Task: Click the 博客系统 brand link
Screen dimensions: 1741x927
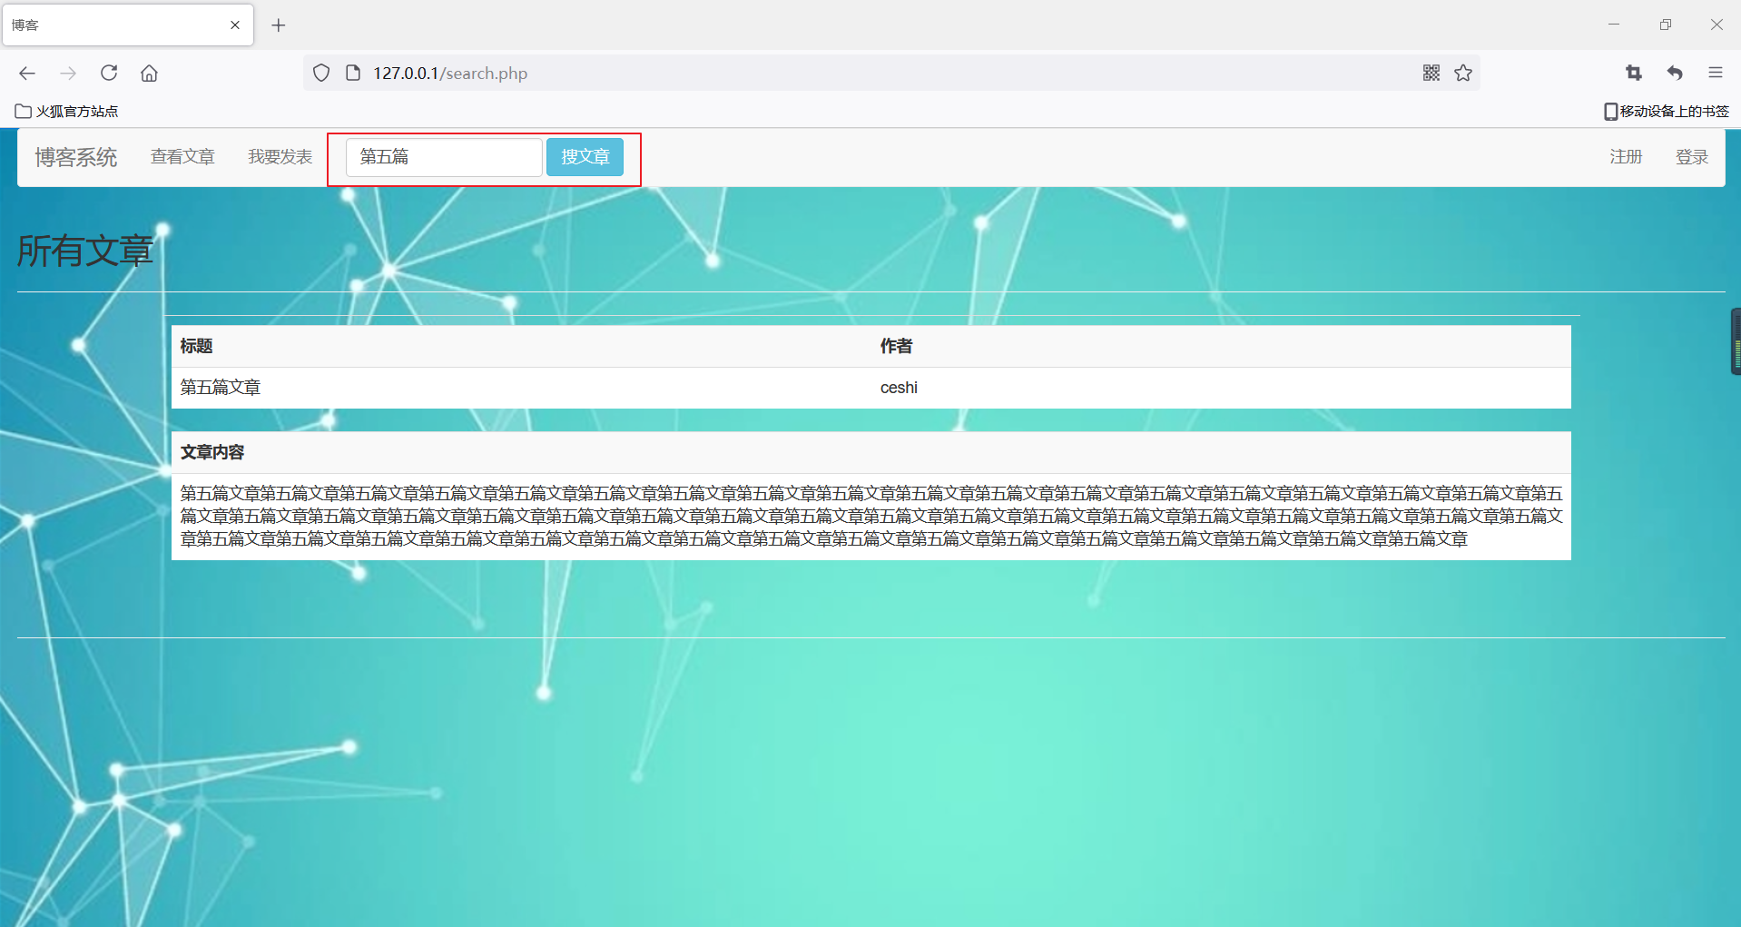Action: pos(76,157)
